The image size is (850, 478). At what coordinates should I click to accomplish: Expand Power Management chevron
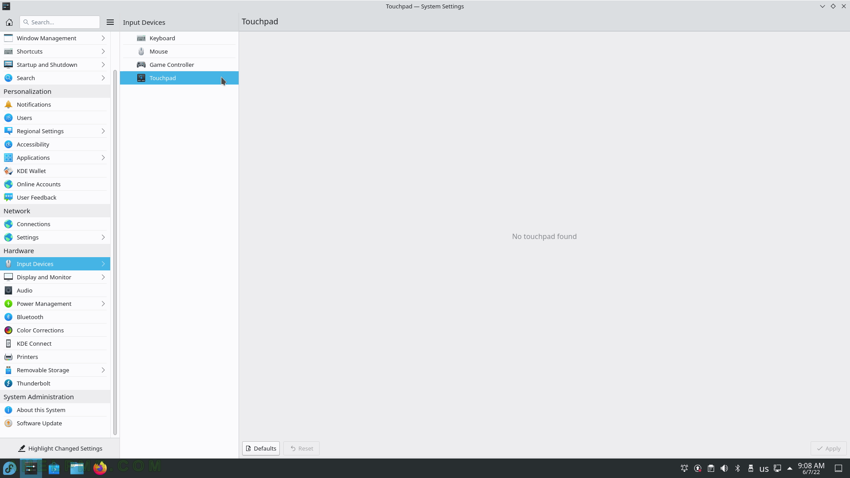(x=103, y=304)
